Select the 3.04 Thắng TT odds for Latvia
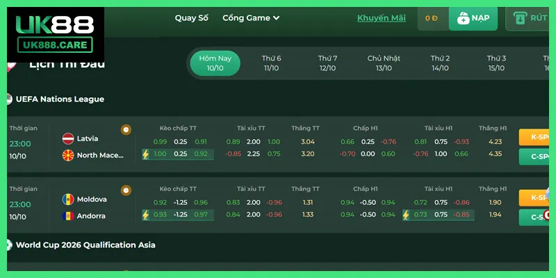The width and height of the screenshot is (556, 278). (x=307, y=142)
